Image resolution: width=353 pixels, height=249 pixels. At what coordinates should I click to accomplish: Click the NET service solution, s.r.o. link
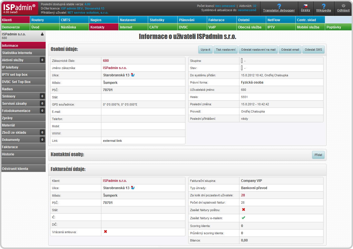[88, 13]
